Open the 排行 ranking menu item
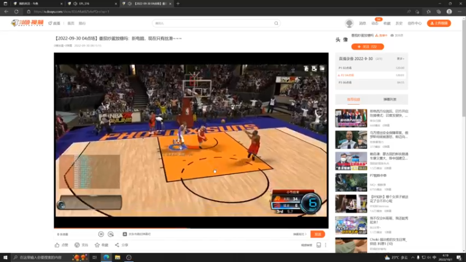 click(82, 23)
